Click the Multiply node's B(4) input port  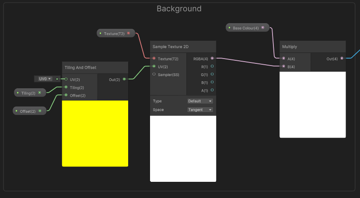tap(283, 66)
